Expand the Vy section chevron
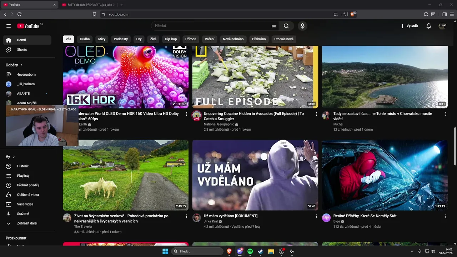The image size is (457, 257). (x=14, y=157)
